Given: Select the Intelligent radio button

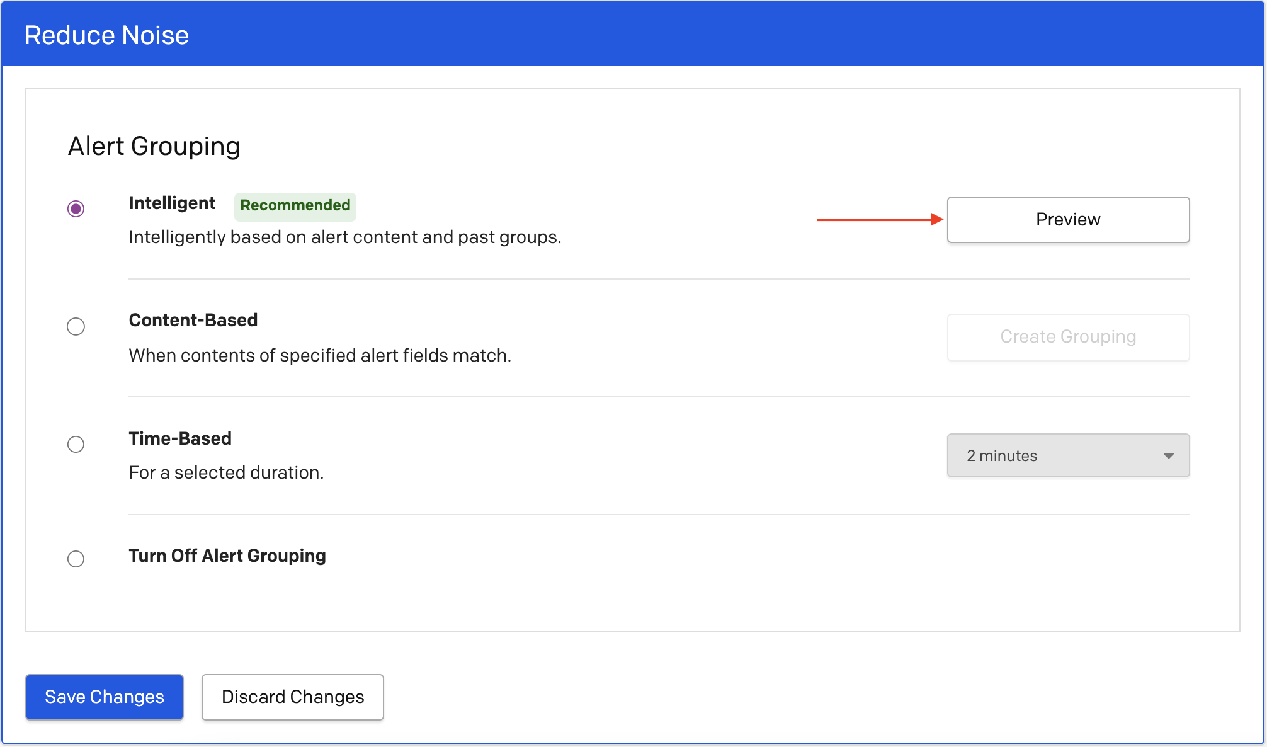Looking at the screenshot, I should (76, 208).
